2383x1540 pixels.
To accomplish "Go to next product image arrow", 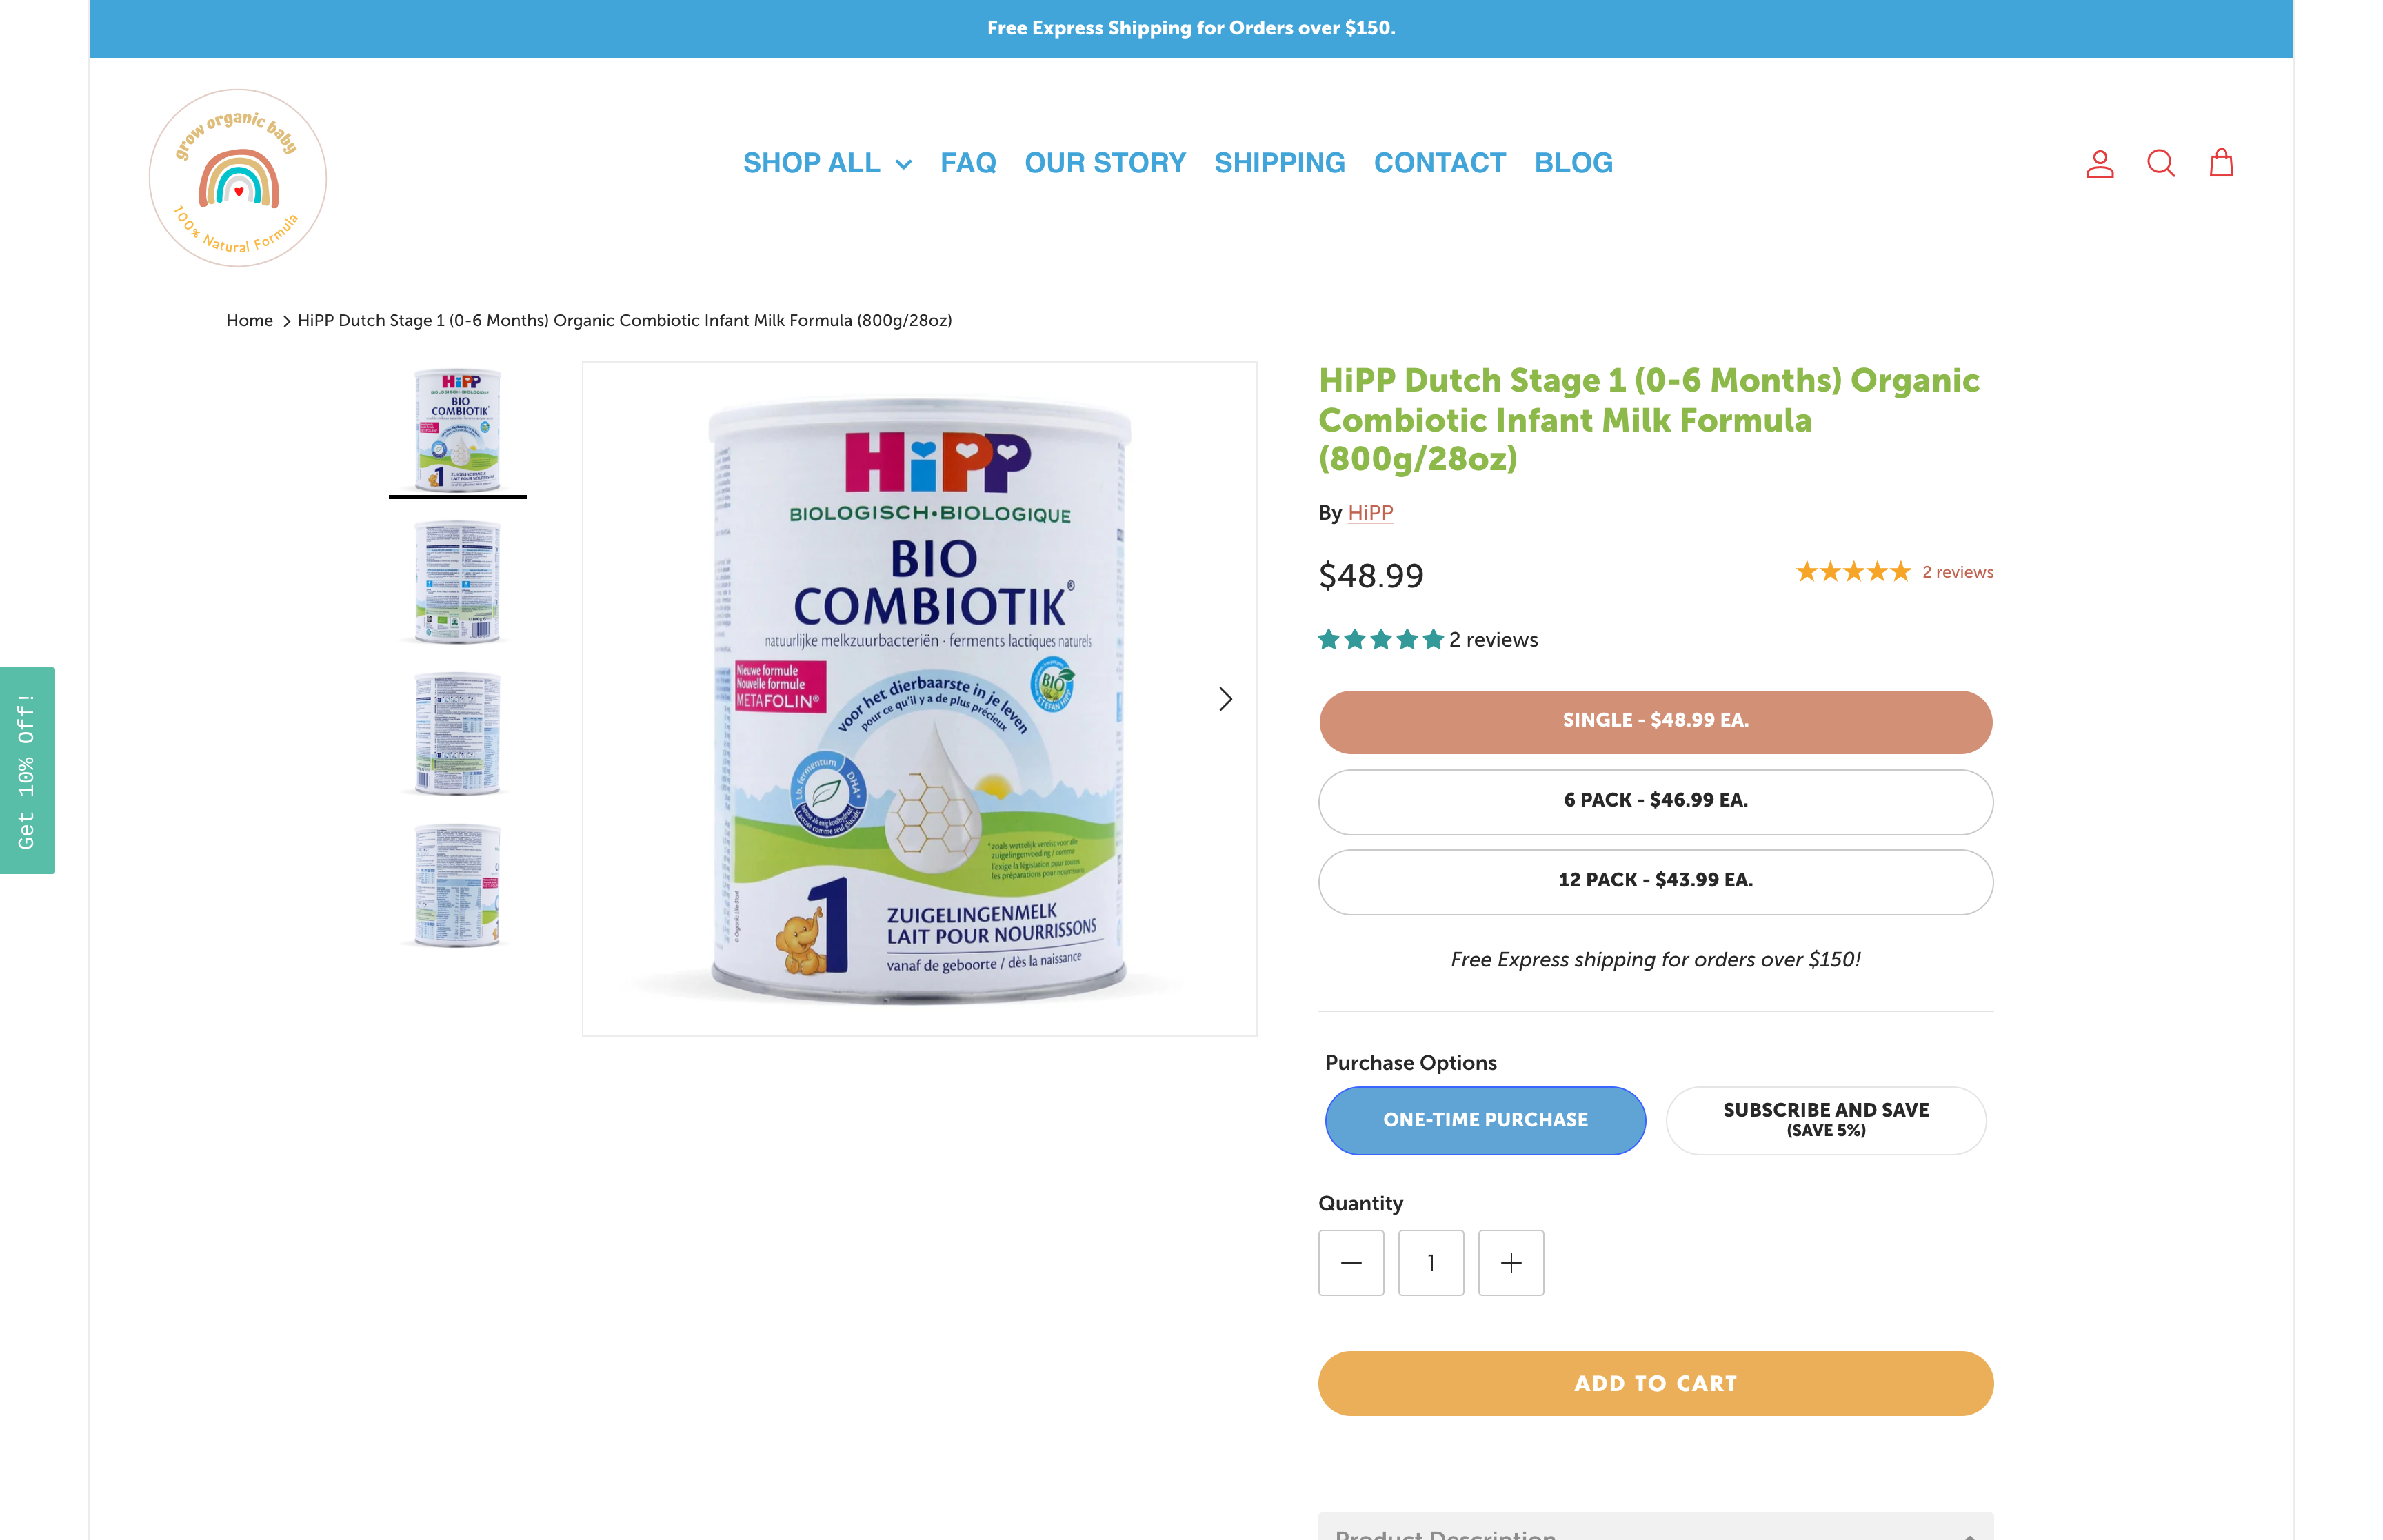I will (1225, 699).
